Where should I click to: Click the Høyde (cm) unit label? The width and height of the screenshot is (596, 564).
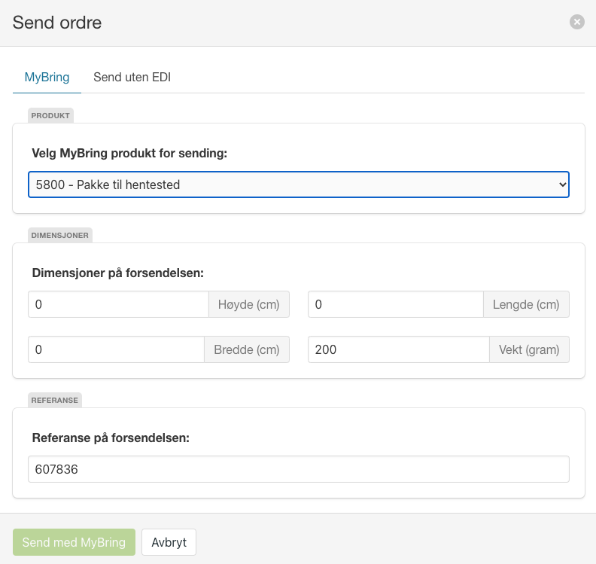[x=249, y=304]
